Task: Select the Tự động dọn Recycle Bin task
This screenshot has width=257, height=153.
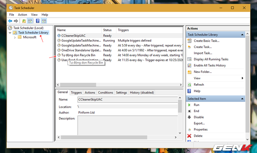Action: (x=120, y=55)
